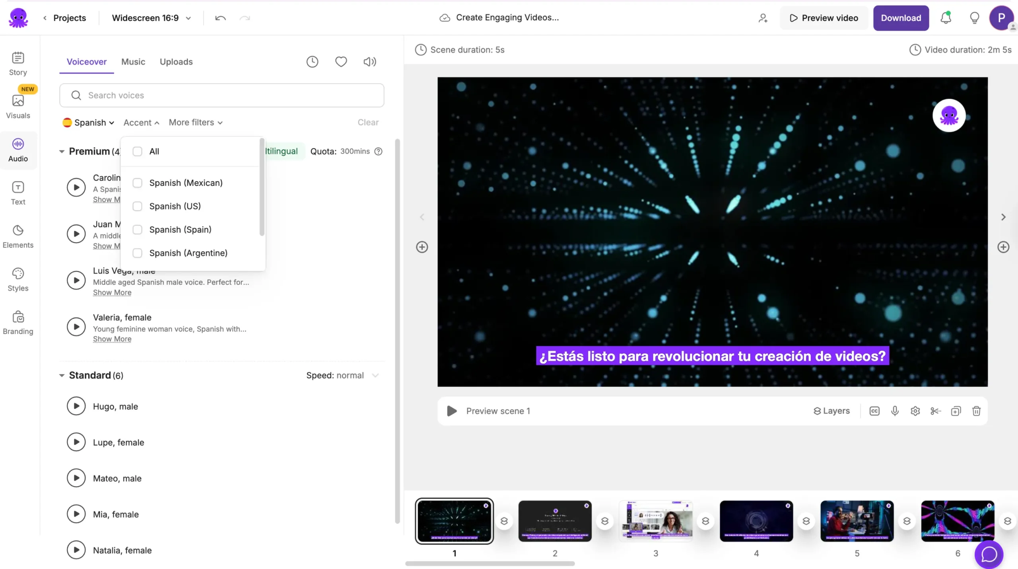1018x569 pixels.
Task: Expand the More filters dropdown
Action: point(195,123)
